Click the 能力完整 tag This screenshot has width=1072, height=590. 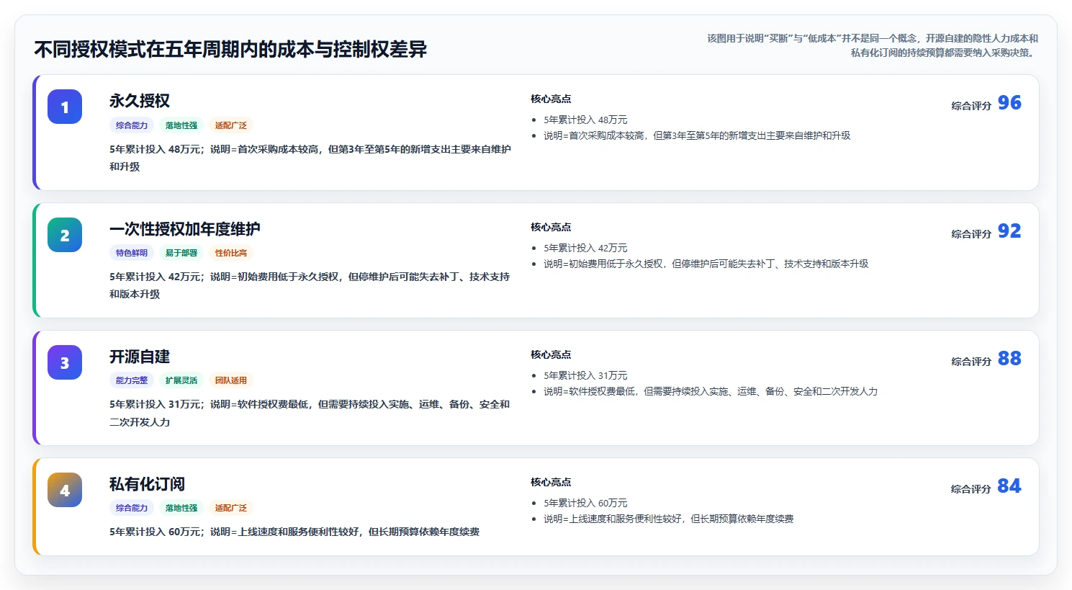pyautogui.click(x=132, y=380)
